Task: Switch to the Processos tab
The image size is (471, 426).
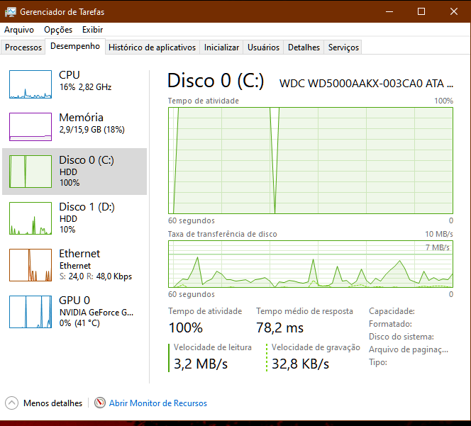Action: pyautogui.click(x=23, y=47)
